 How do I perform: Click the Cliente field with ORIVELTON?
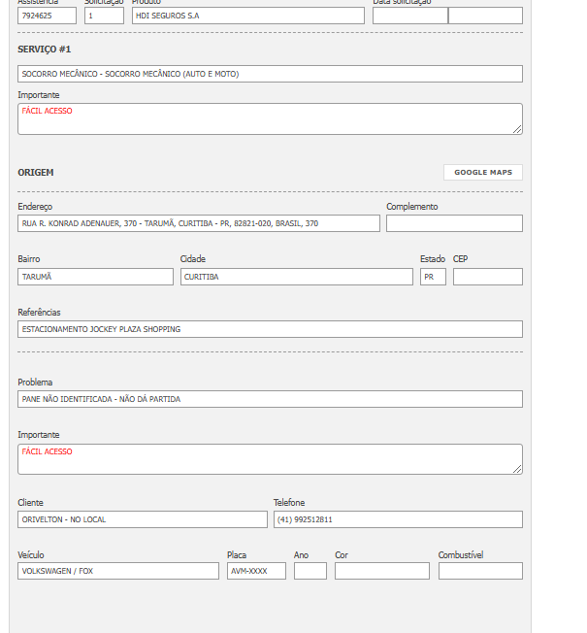pyautogui.click(x=142, y=519)
